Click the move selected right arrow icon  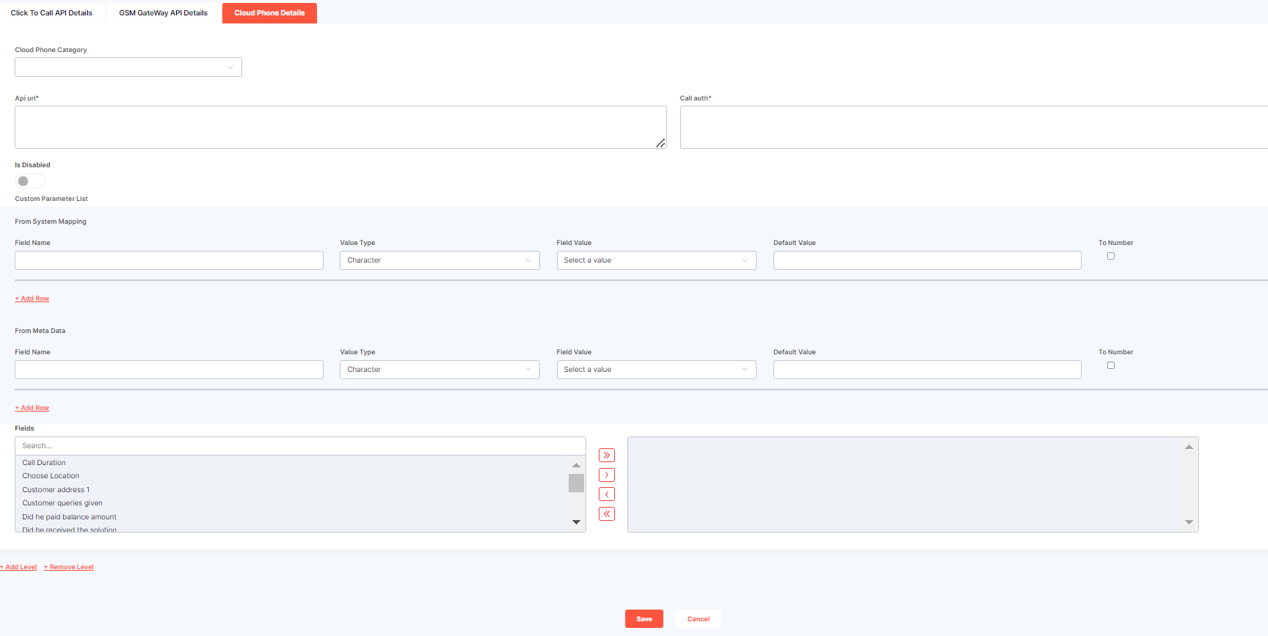point(607,475)
